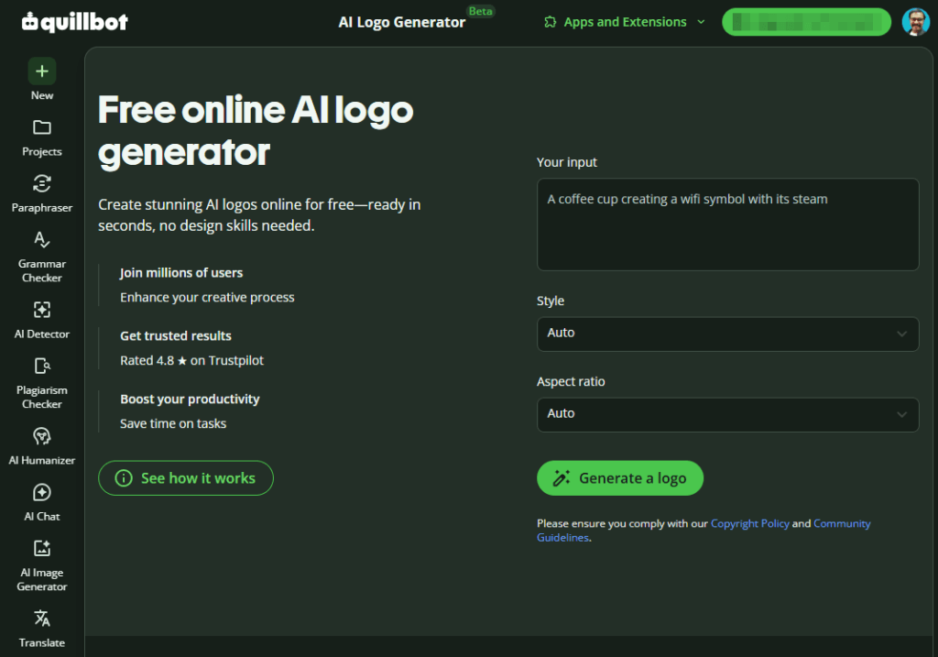Open the Aspect ratio dropdown
Image resolution: width=938 pixels, height=657 pixels.
tap(727, 415)
